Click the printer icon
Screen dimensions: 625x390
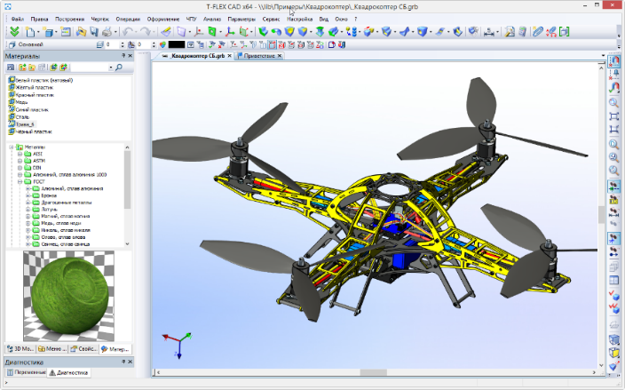107,31
